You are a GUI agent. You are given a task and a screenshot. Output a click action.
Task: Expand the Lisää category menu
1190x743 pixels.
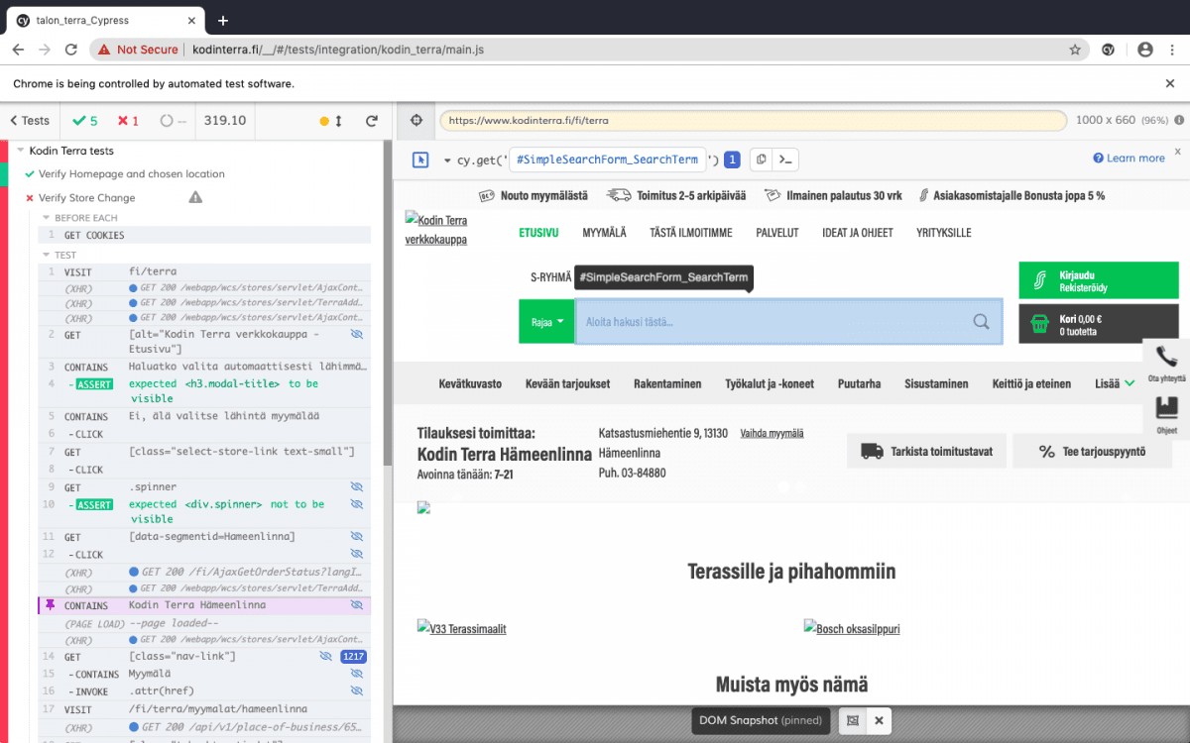pyautogui.click(x=1115, y=383)
